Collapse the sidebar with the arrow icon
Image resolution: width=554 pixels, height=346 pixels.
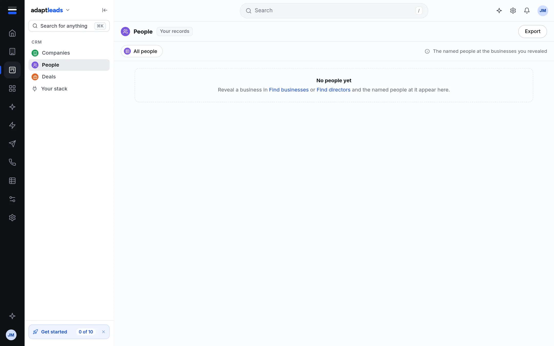click(x=105, y=10)
